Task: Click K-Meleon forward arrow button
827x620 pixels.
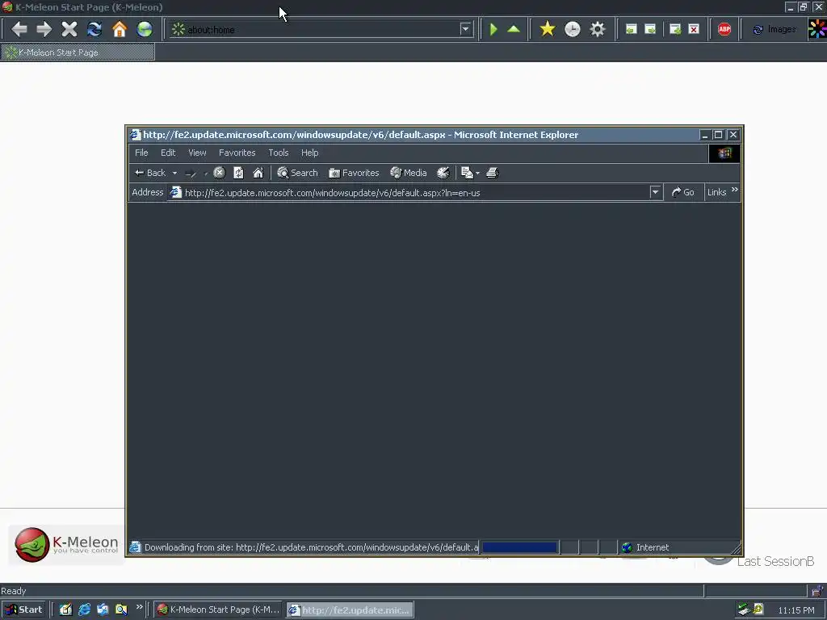Action: tap(44, 29)
